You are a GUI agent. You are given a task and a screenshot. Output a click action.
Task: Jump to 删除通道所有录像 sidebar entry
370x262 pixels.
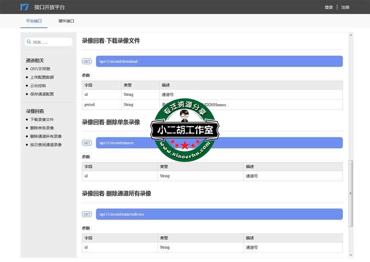click(46, 136)
